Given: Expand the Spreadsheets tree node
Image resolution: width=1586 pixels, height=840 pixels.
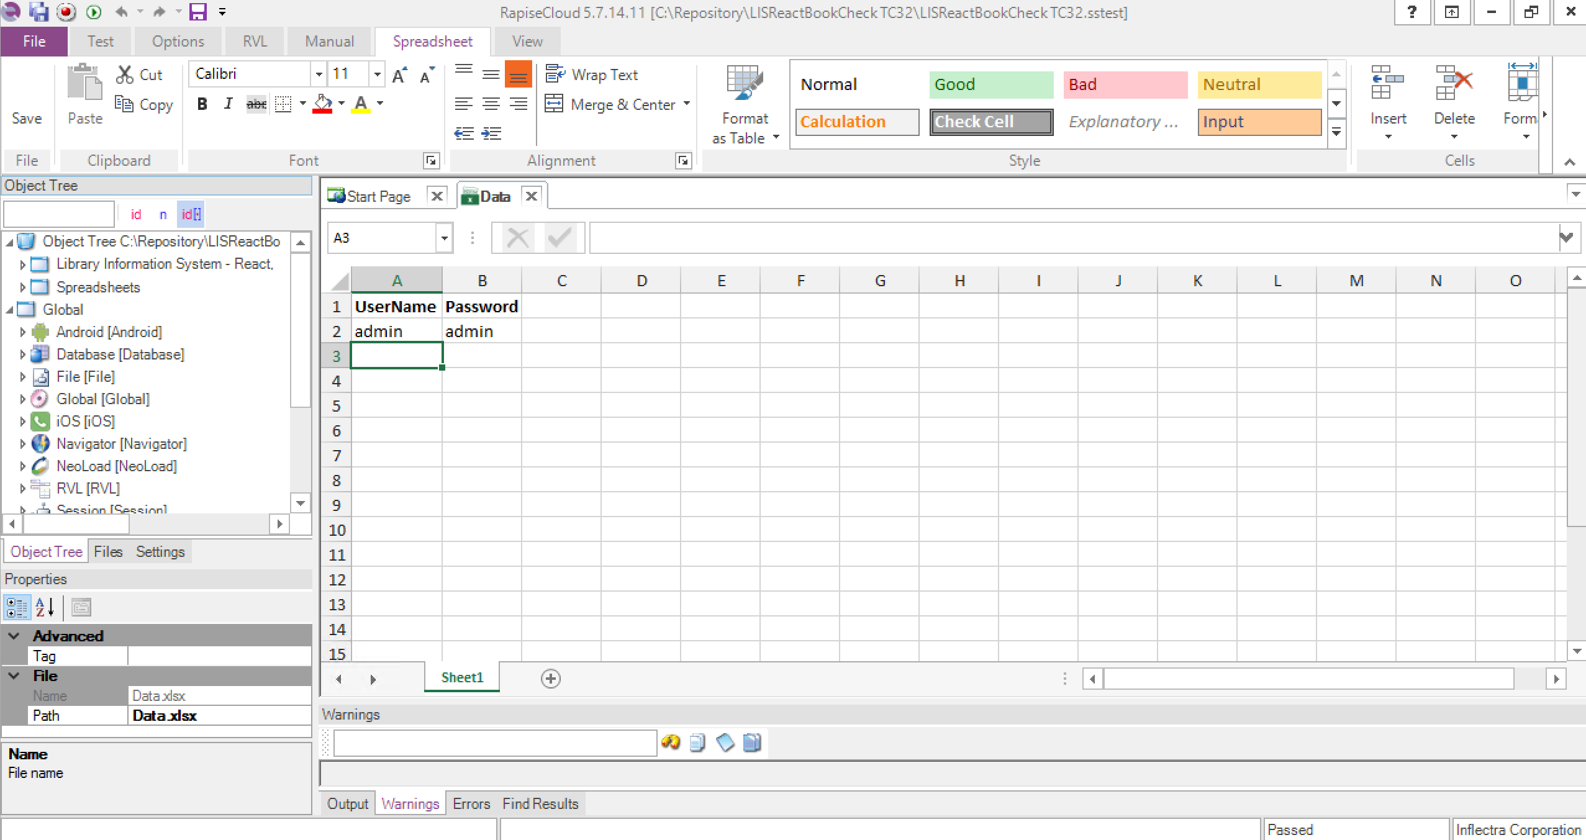Looking at the screenshot, I should coord(22,287).
